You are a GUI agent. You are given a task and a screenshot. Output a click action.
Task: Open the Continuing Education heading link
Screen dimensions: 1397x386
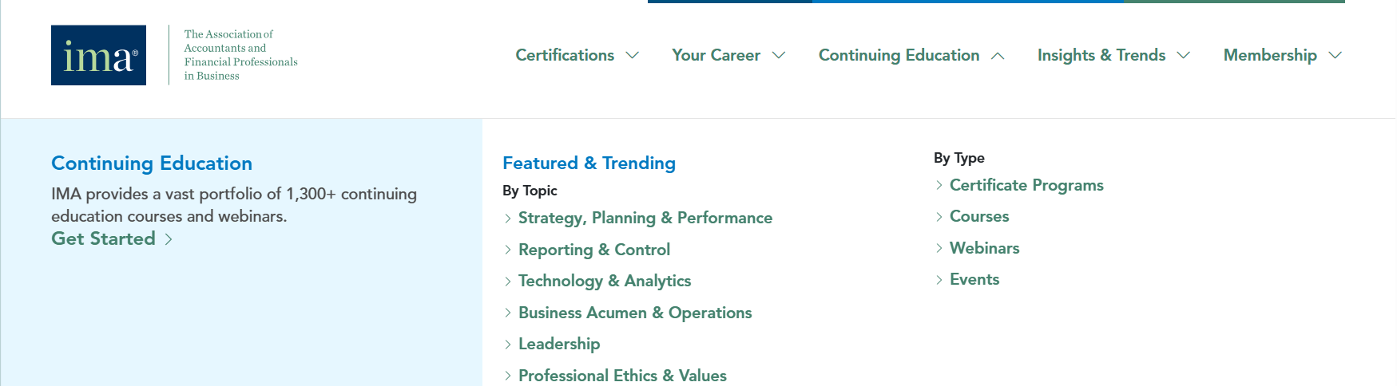[152, 163]
